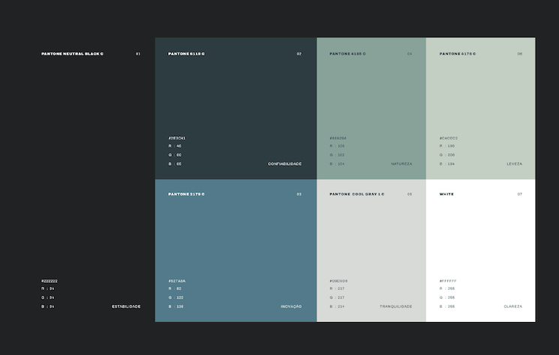Click the CONFIABILIDADE label
The image size is (559, 355).
[x=284, y=163]
